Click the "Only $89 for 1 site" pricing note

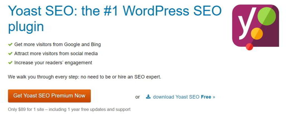(x=69, y=109)
